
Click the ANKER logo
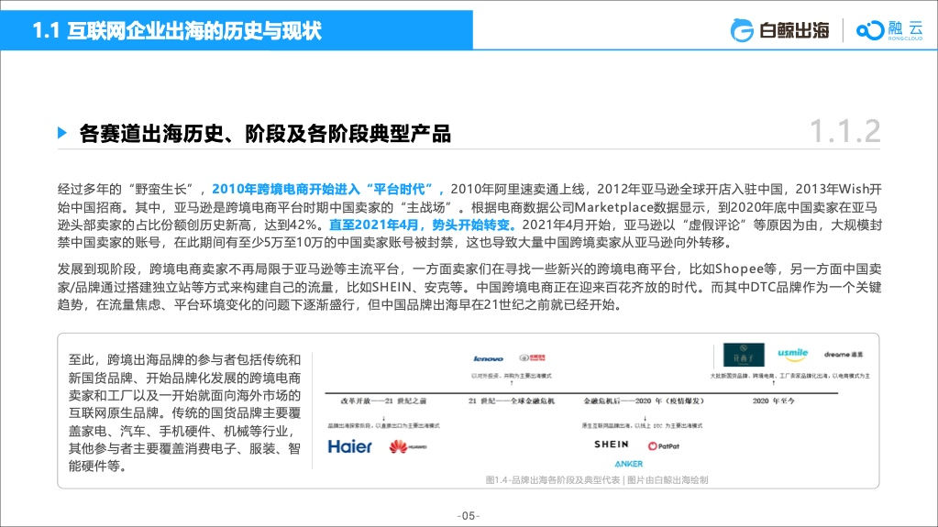click(x=629, y=464)
